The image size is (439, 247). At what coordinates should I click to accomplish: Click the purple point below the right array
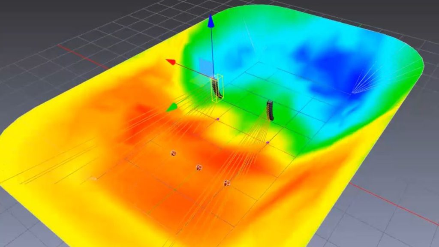268,142
